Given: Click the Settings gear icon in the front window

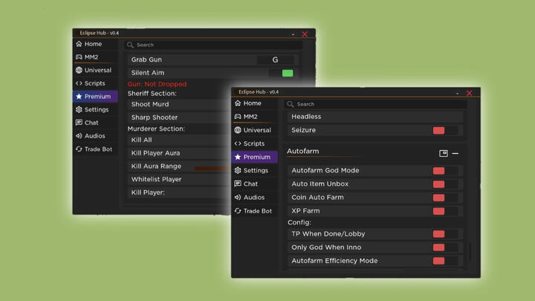Looking at the screenshot, I should coord(238,170).
